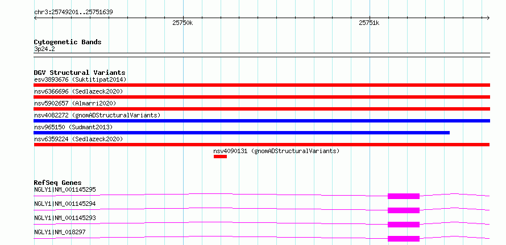Click the nsv4090131 (gnomADStructuralVariants) label
506x245 pixels.
[276, 151]
